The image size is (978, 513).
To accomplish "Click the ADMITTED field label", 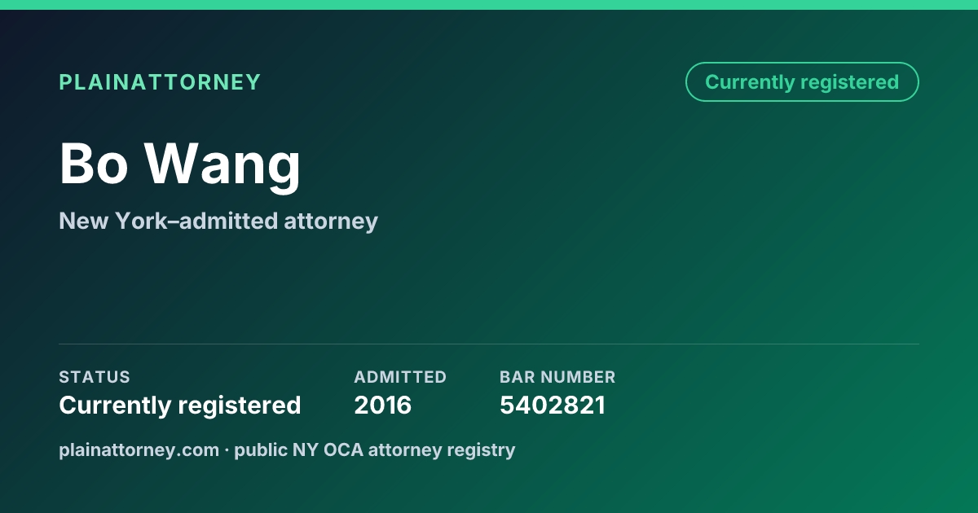I will (400, 377).
